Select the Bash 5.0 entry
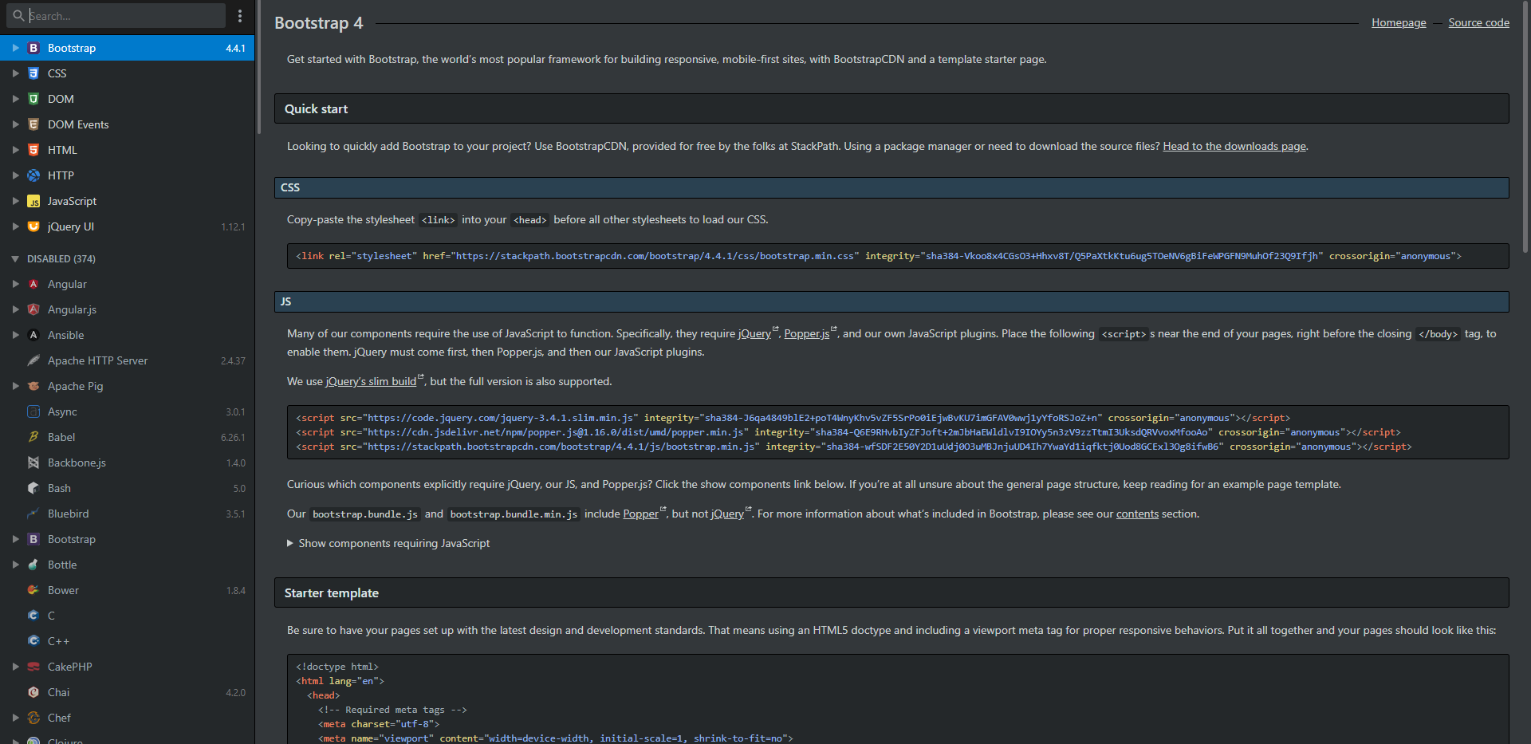 pos(128,488)
